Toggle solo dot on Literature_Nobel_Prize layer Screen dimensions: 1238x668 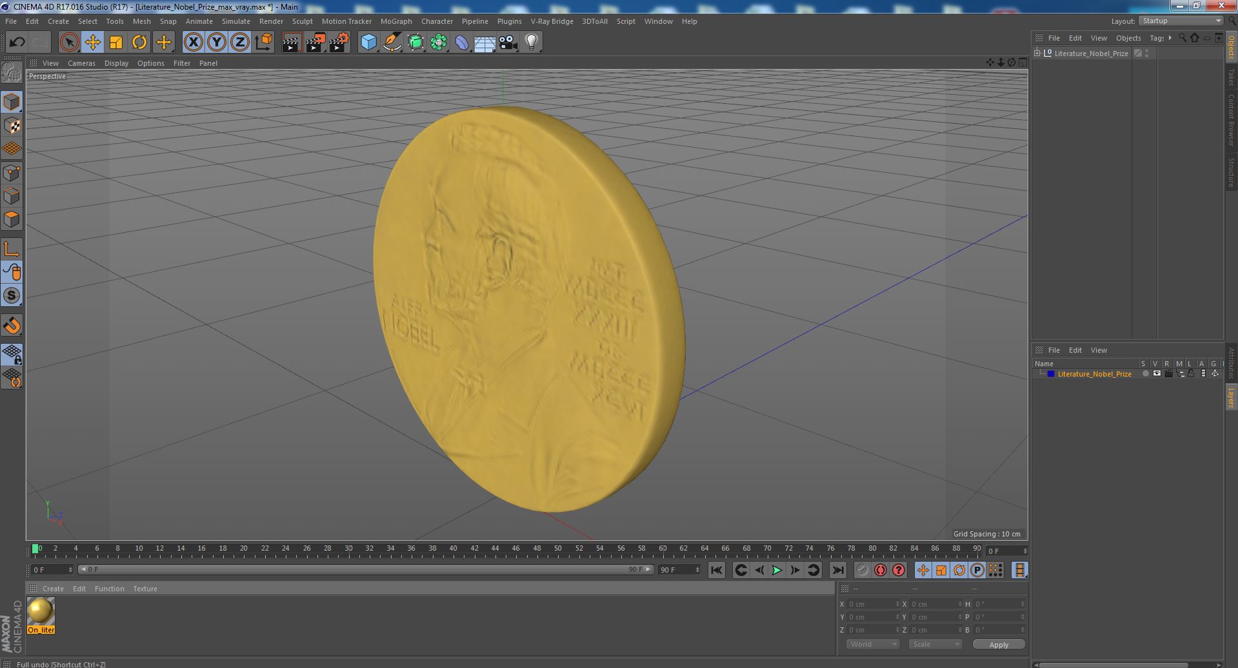tap(1145, 374)
